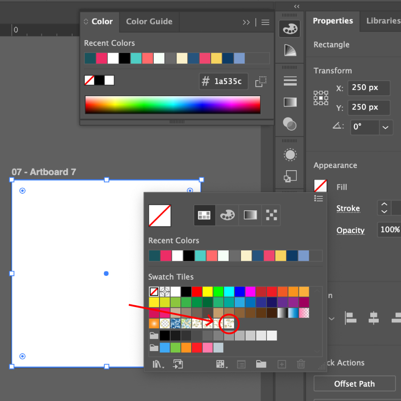Cycle Color panel size with tab arrows
The width and height of the screenshot is (401, 401).
[x=86, y=21]
